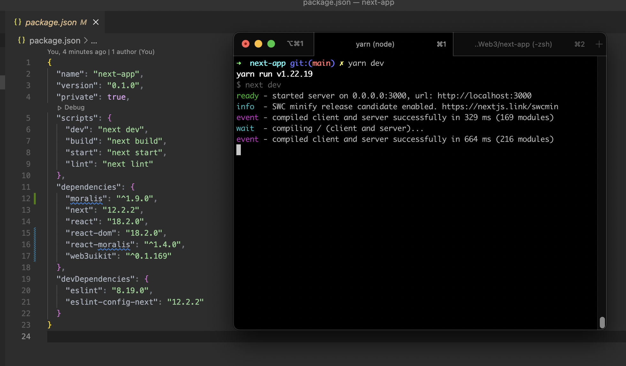Viewport: 626px width, 366px height.
Task: Click the 'You, 4 minutes ago' authorship lens
Action: tap(77, 51)
